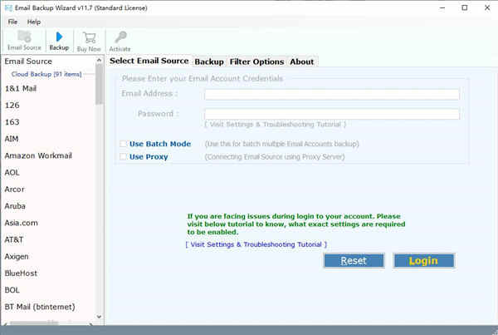Image resolution: width=498 pixels, height=335 pixels.
Task: Click the Email Backup Wizard title bar icon
Action: [8, 8]
